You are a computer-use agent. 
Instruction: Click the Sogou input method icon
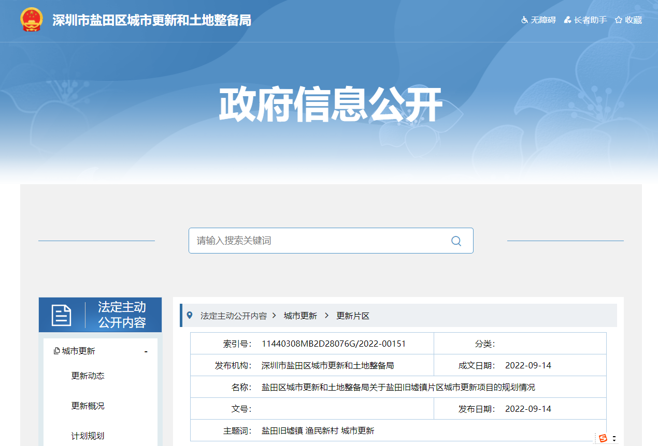pos(603,438)
